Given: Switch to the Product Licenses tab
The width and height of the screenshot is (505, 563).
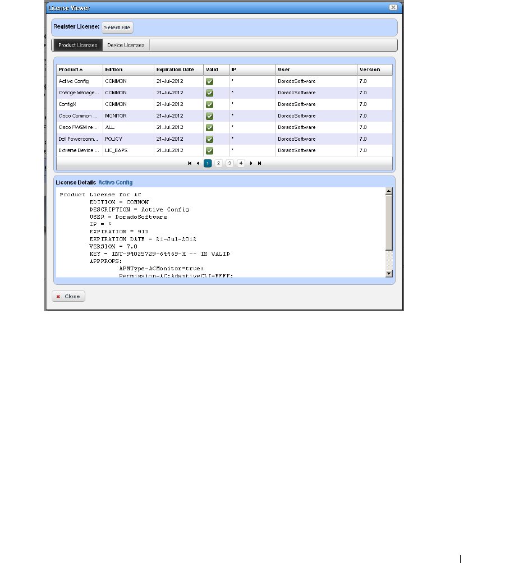Looking at the screenshot, I should click(x=77, y=45).
